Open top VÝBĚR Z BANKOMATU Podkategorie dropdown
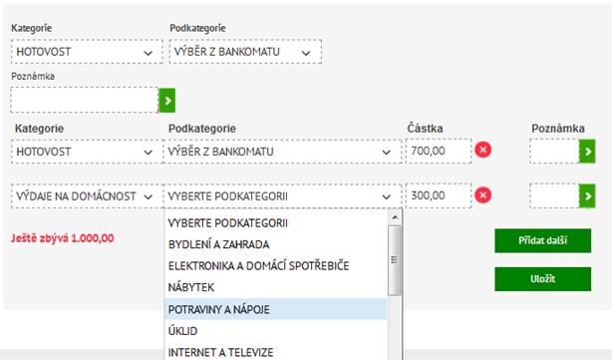The height and width of the screenshot is (360, 612). point(245,52)
